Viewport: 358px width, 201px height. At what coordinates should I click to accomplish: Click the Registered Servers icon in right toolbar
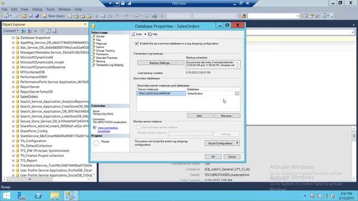point(305,16)
